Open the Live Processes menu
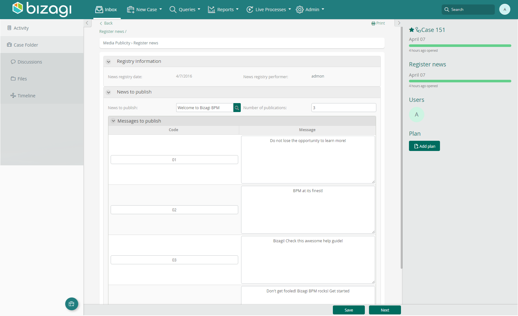Viewport: 518px width, 316px height. click(269, 10)
